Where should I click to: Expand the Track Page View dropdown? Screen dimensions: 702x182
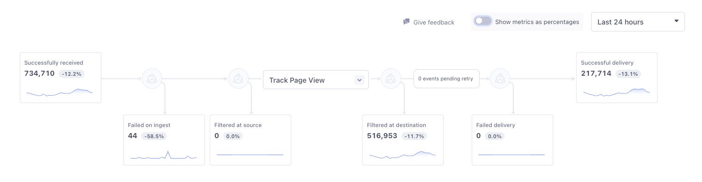point(316,80)
